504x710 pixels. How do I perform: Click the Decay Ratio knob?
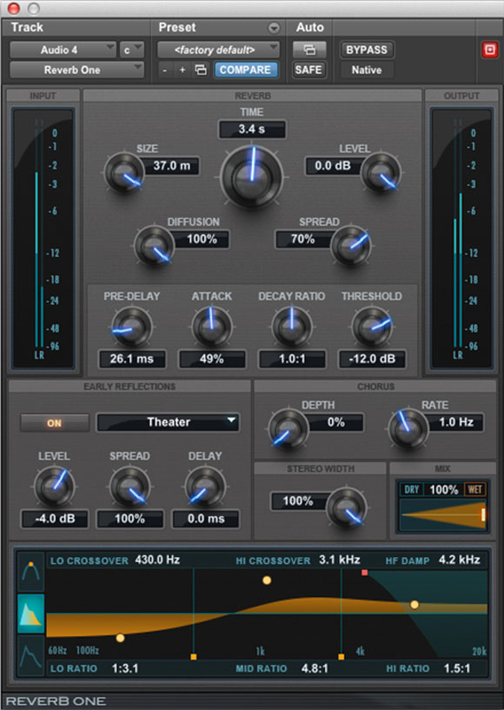(x=292, y=327)
